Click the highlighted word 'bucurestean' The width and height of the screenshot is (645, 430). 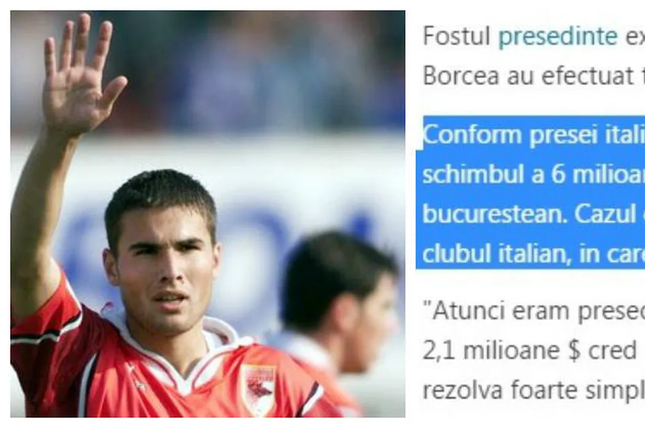pos(495,214)
